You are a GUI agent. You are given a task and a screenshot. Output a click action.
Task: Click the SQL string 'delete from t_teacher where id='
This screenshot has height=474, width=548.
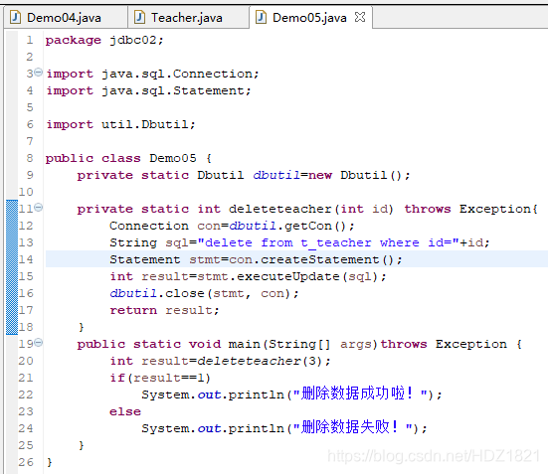328,242
